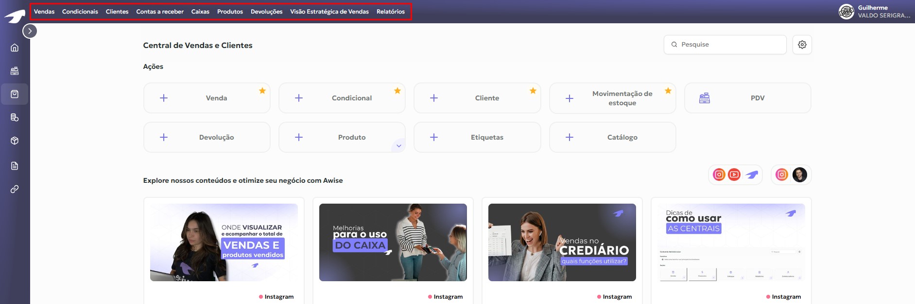
Task: Open the link chain sidebar icon
Action: pyautogui.click(x=15, y=189)
